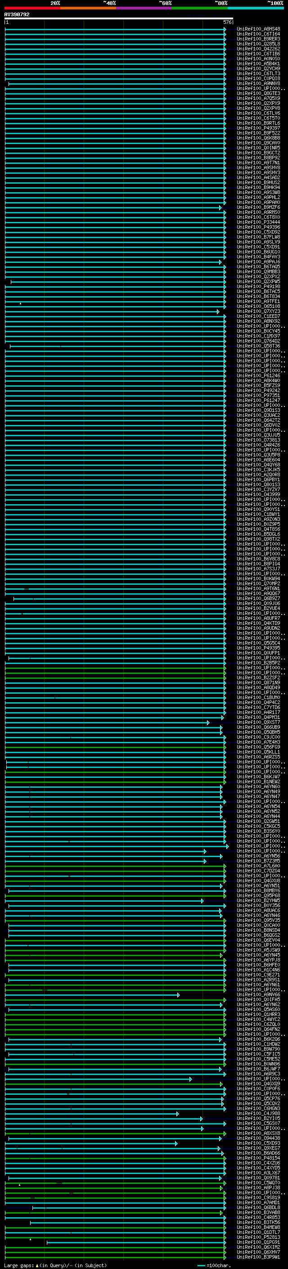
Task: Click hit label UniRef100_Q95V35
Action: coord(258,920)
